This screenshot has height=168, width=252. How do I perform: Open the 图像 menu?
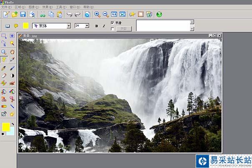click(34, 7)
